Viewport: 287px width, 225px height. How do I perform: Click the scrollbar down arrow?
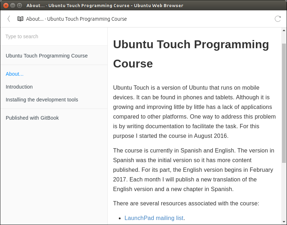(284, 222)
